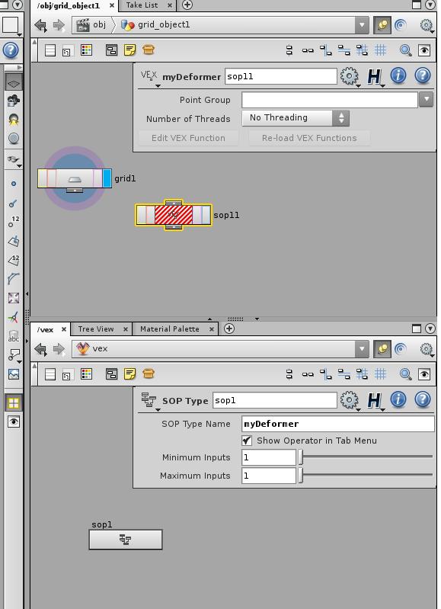The height and width of the screenshot is (609, 441).
Task: Toggle the eye display options in upper toolbar
Action: pyautogui.click(x=424, y=50)
